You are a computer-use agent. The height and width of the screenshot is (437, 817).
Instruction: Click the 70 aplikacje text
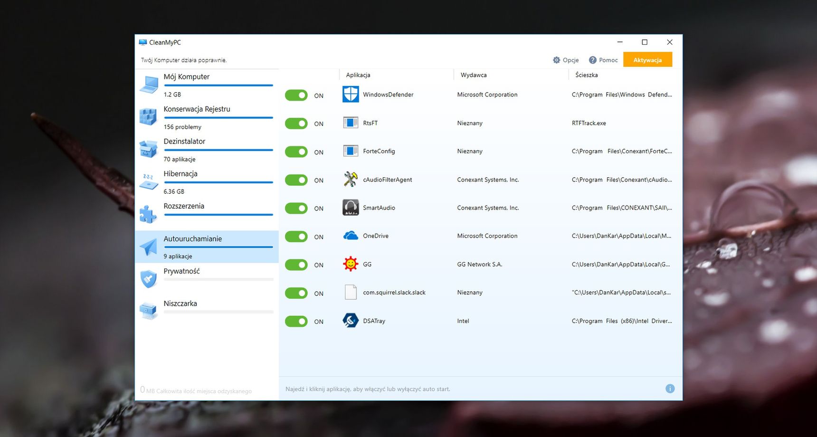click(x=180, y=159)
